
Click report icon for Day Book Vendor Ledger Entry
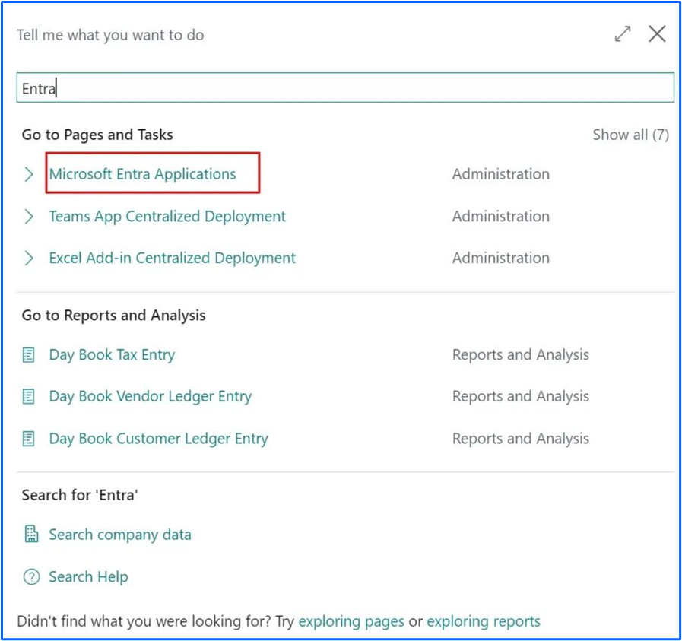point(29,397)
